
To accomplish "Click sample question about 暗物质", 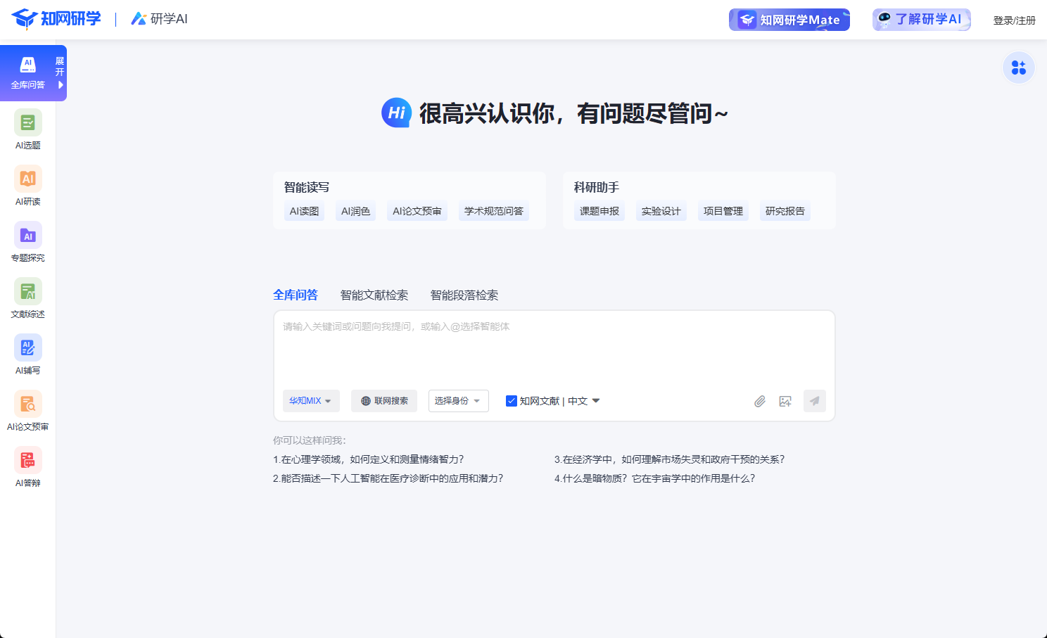I will click(x=655, y=478).
